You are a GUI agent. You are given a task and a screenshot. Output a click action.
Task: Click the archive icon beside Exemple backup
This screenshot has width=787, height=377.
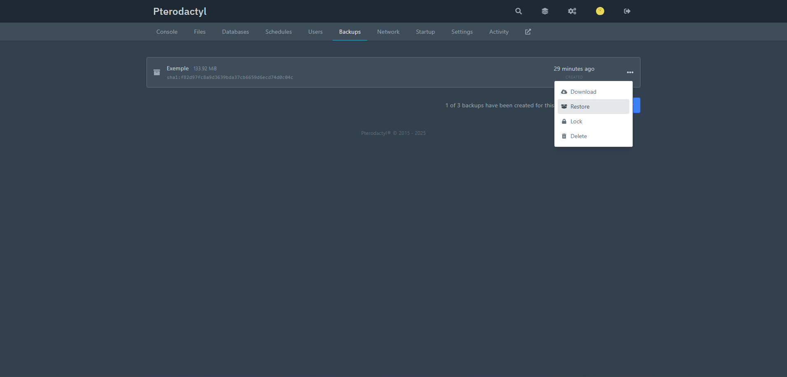pos(157,72)
